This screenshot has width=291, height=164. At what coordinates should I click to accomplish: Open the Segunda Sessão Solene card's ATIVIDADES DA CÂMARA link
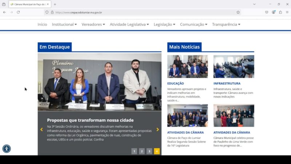click(186, 132)
